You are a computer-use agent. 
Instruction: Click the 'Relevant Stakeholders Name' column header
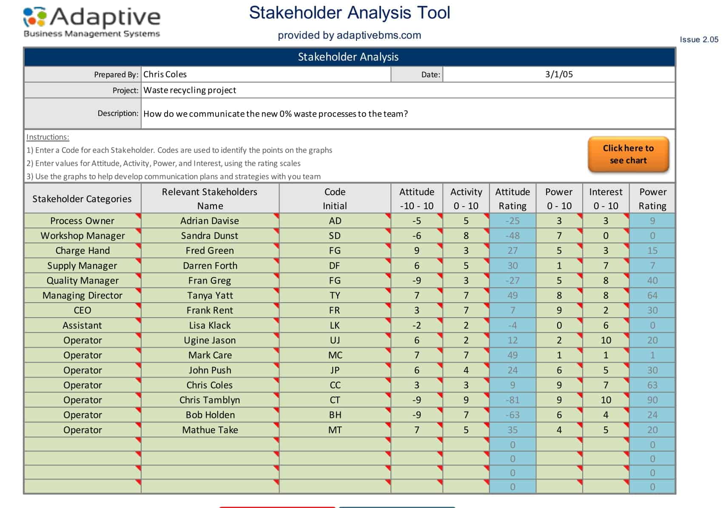coord(210,199)
